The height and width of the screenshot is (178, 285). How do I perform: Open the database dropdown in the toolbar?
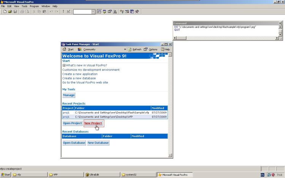pos(93,12)
